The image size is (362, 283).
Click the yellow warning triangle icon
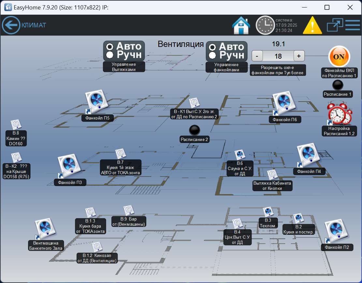(312, 25)
